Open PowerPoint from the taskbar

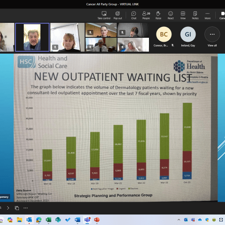coord(97,220)
